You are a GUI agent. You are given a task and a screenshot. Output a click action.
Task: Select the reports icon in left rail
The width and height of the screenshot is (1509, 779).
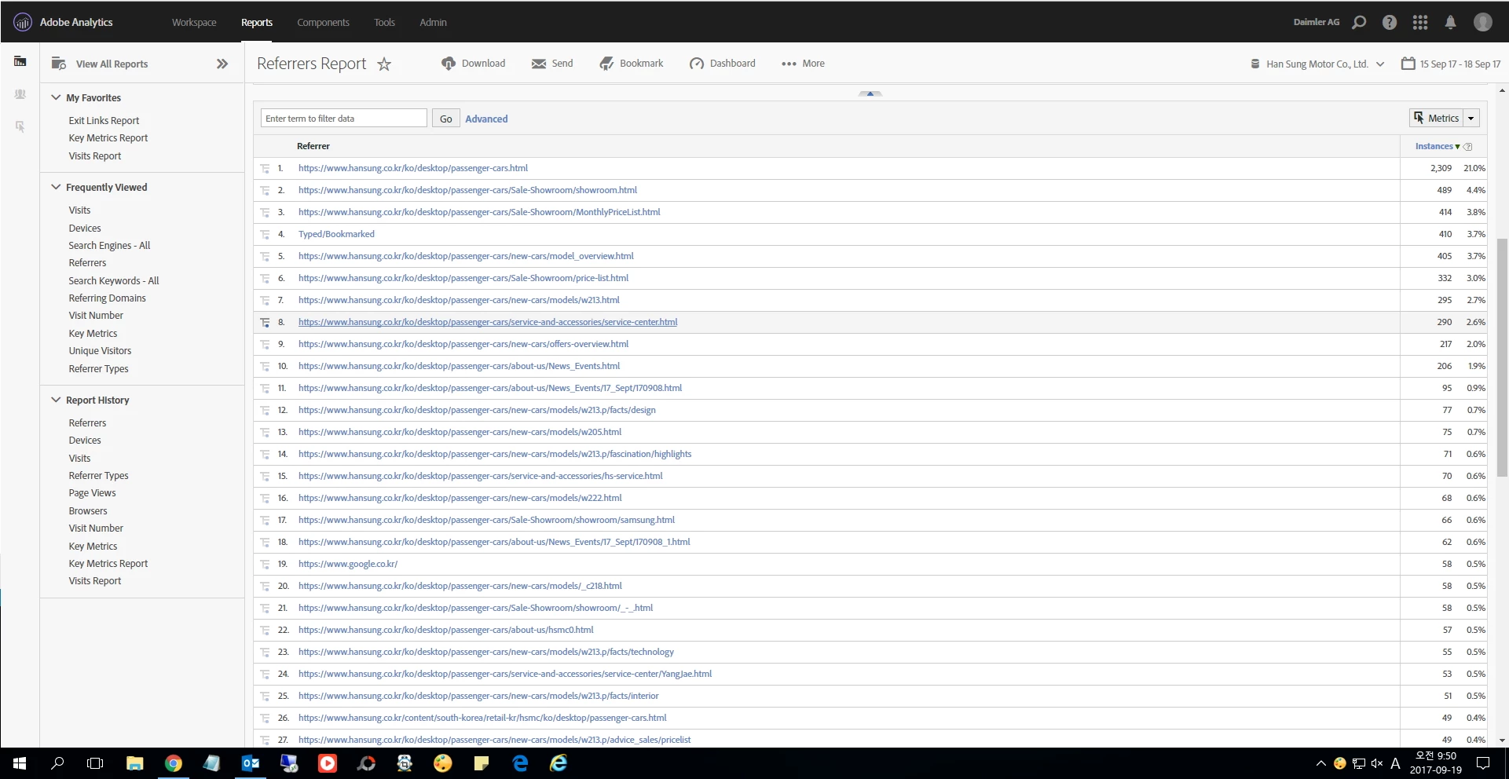pyautogui.click(x=20, y=61)
